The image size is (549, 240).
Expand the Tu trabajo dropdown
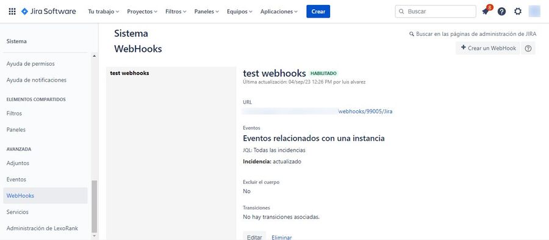point(104,12)
